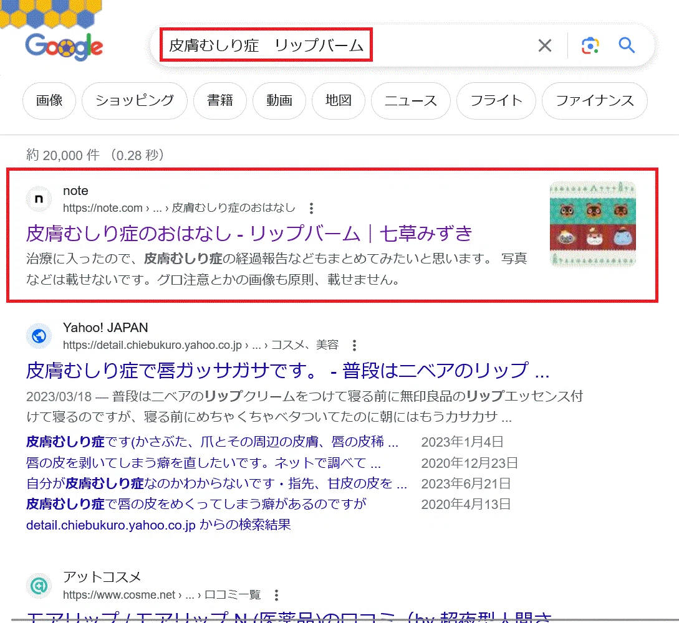Open sublink 唇の皮を剥いてしまう癖を直したいです

[203, 463]
